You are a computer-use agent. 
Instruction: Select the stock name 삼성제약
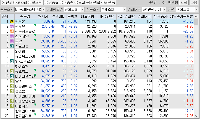click(22, 36)
